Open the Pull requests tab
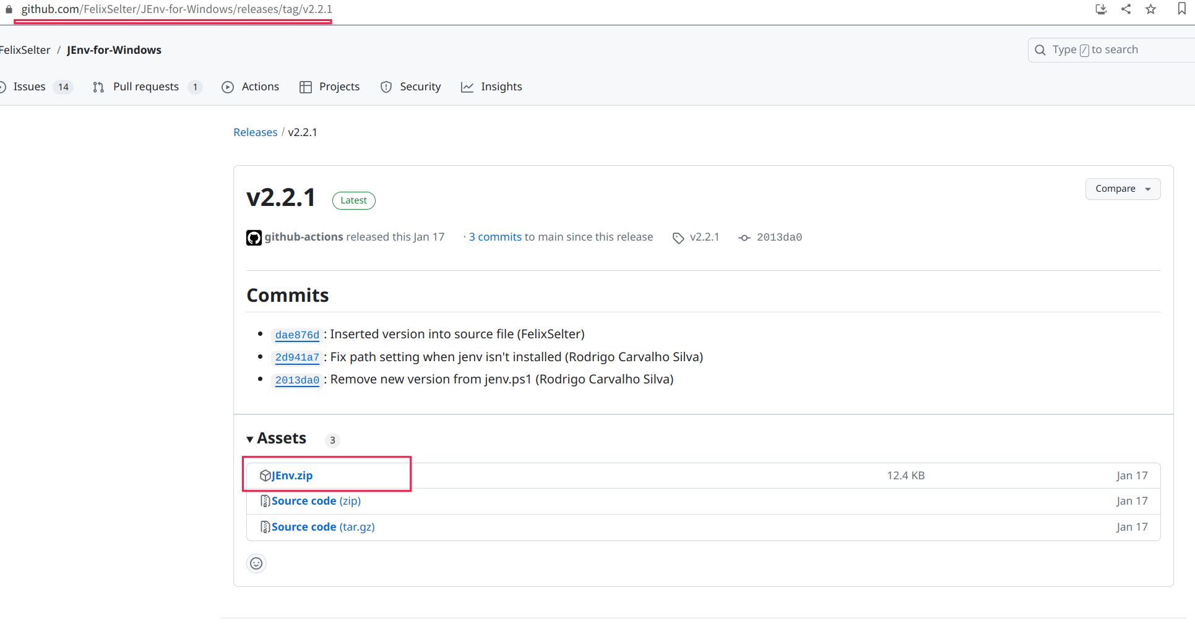This screenshot has width=1195, height=637. click(147, 87)
